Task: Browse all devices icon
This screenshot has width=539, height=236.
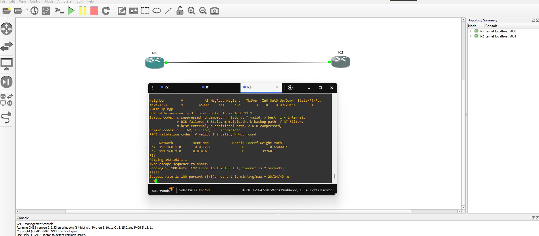Action: click(6, 100)
